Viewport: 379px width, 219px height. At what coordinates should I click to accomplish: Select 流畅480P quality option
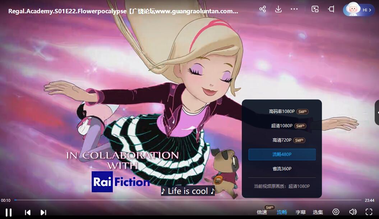282,154
